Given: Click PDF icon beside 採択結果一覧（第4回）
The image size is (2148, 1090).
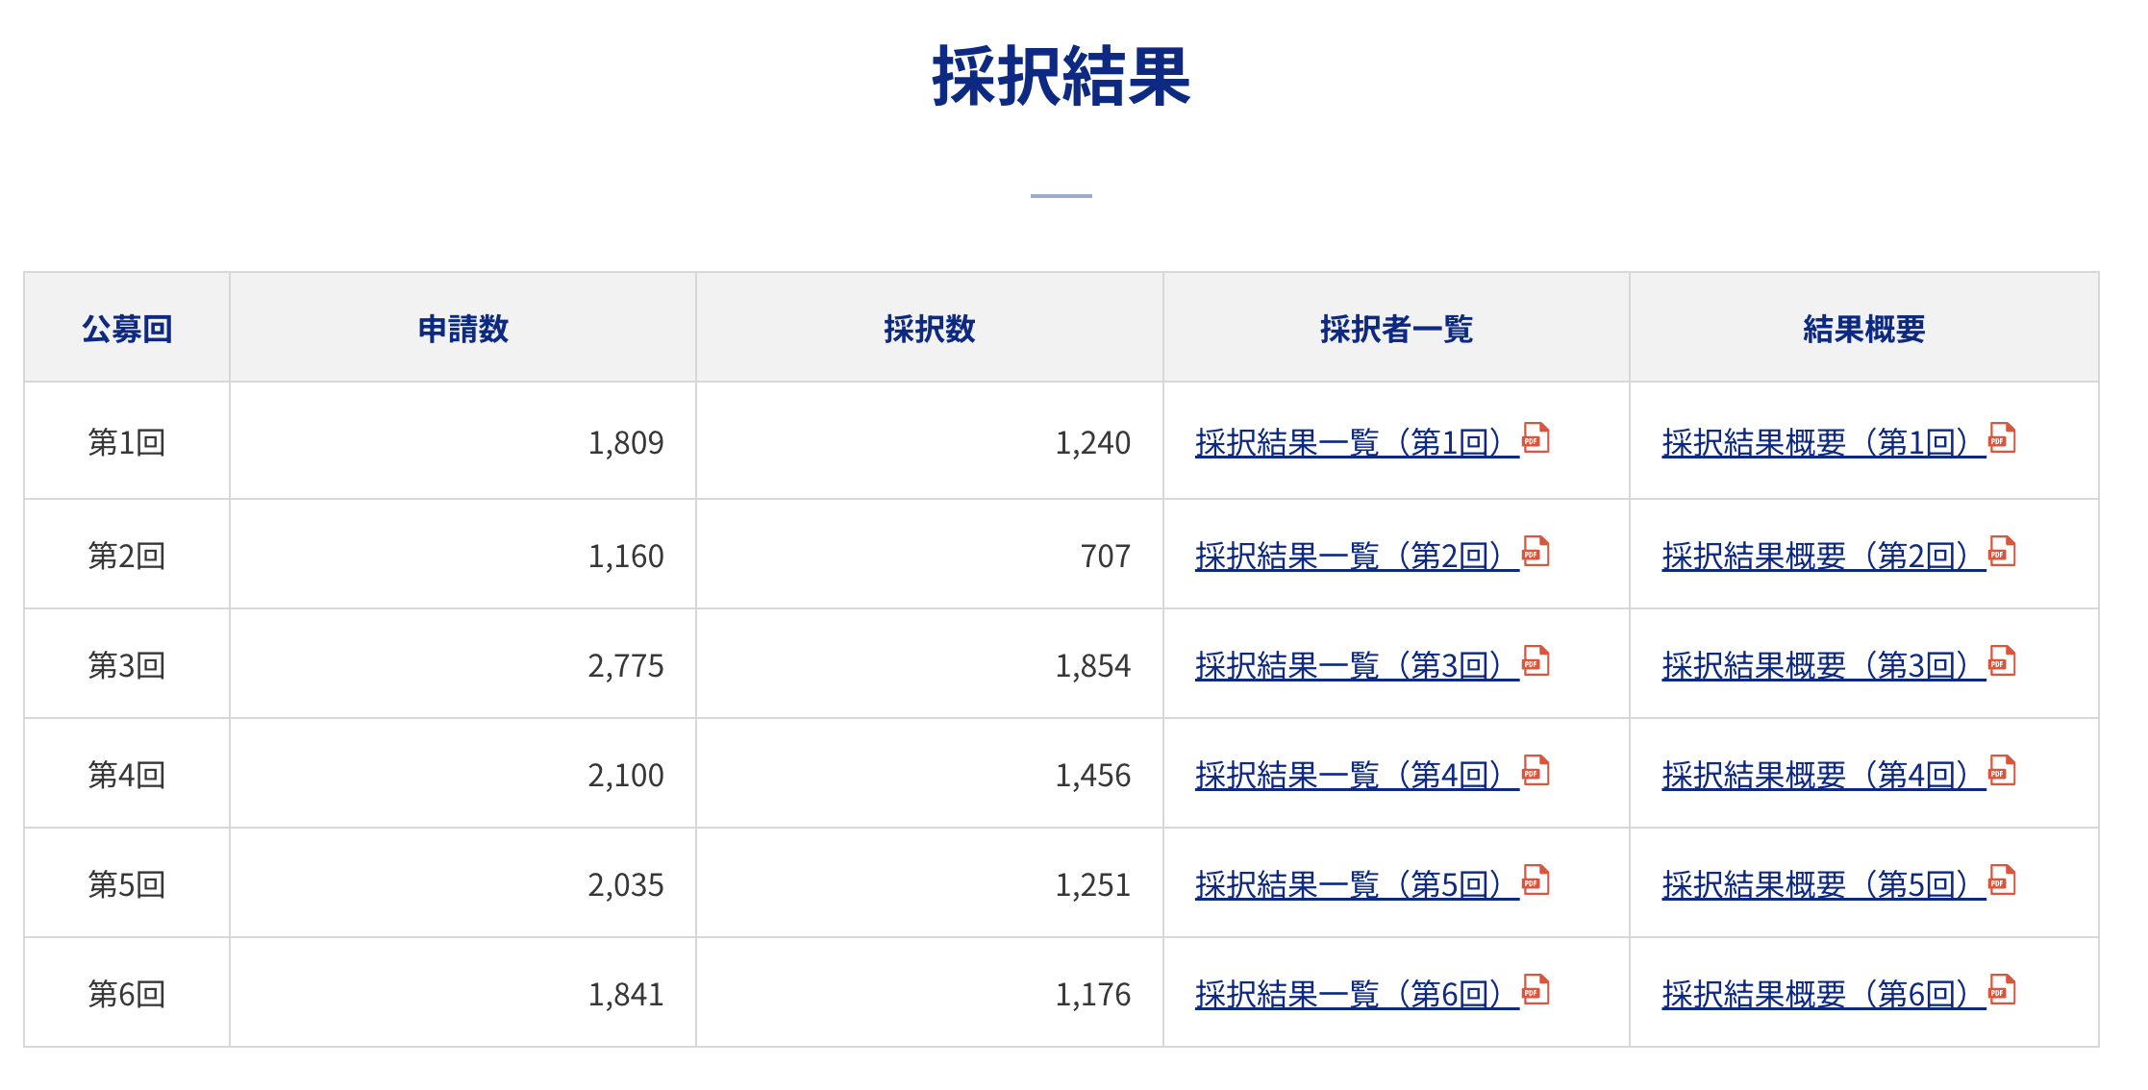Looking at the screenshot, I should [1536, 771].
